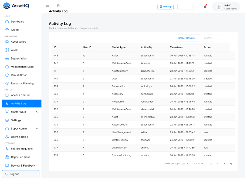Click the vikram.patel cell
This screenshot has height=182, width=245.
point(147,109)
